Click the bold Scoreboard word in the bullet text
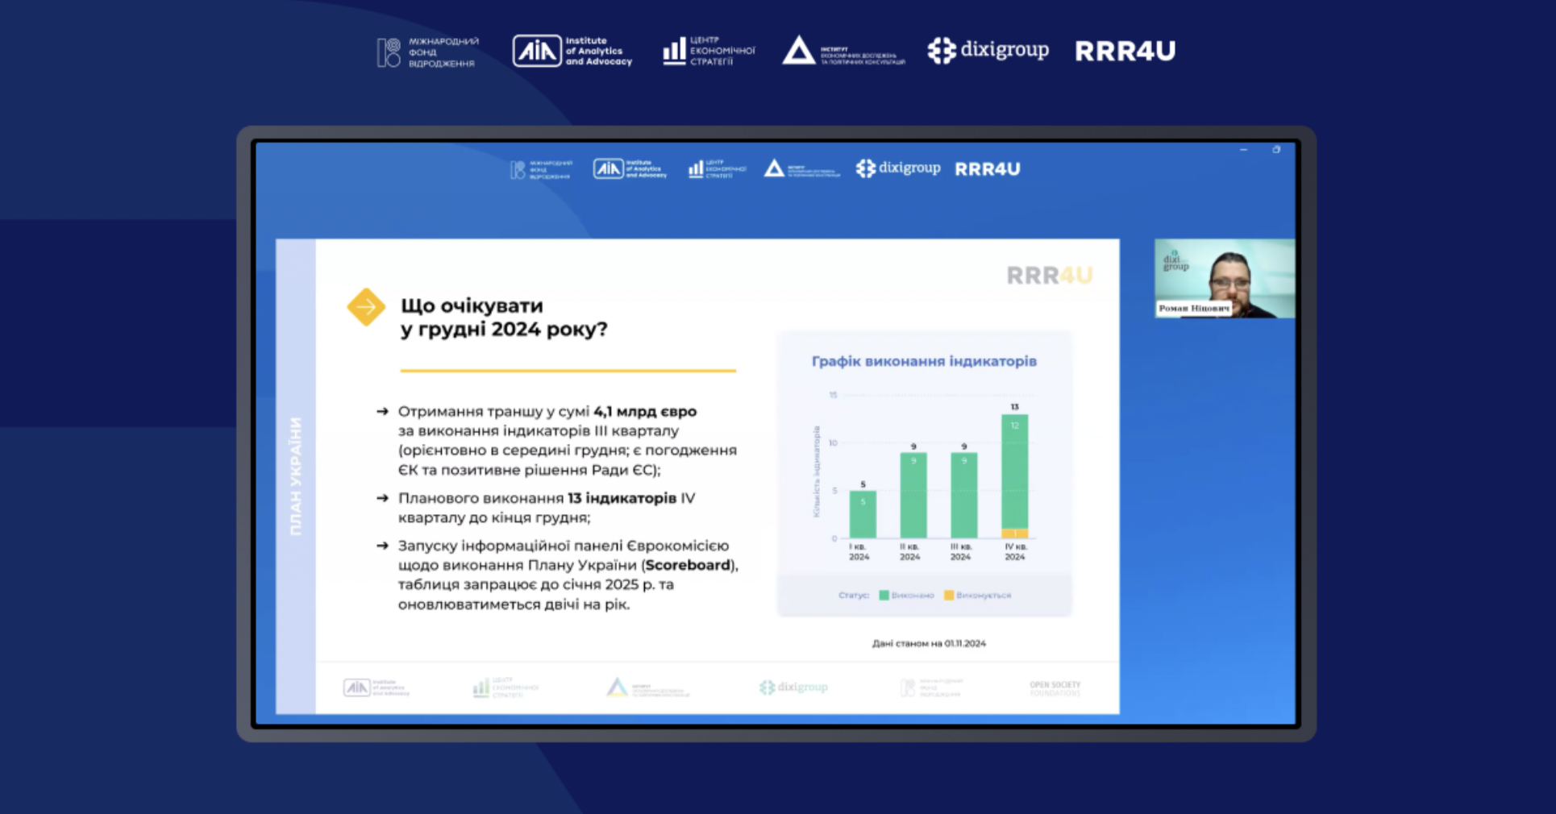Viewport: 1556px width, 814px height. 688,565
